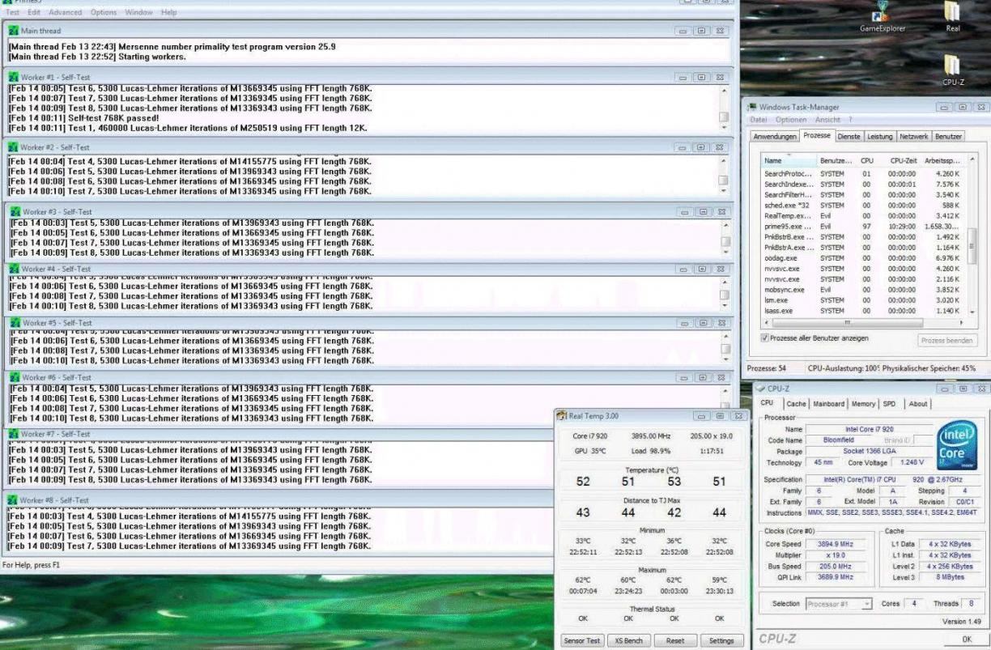Open the Test menu in Prime95
This screenshot has height=650, width=991.
coord(12,13)
